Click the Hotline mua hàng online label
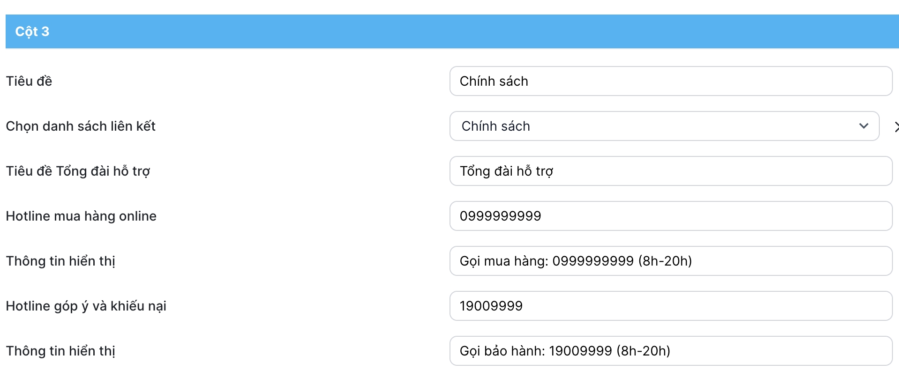 [x=81, y=216]
